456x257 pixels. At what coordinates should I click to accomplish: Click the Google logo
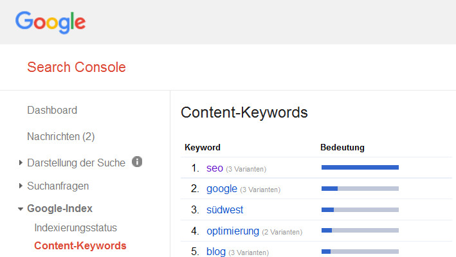50,22
